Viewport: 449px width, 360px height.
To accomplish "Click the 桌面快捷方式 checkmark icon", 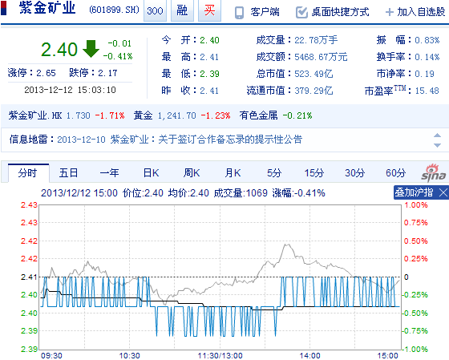I will click(x=301, y=12).
